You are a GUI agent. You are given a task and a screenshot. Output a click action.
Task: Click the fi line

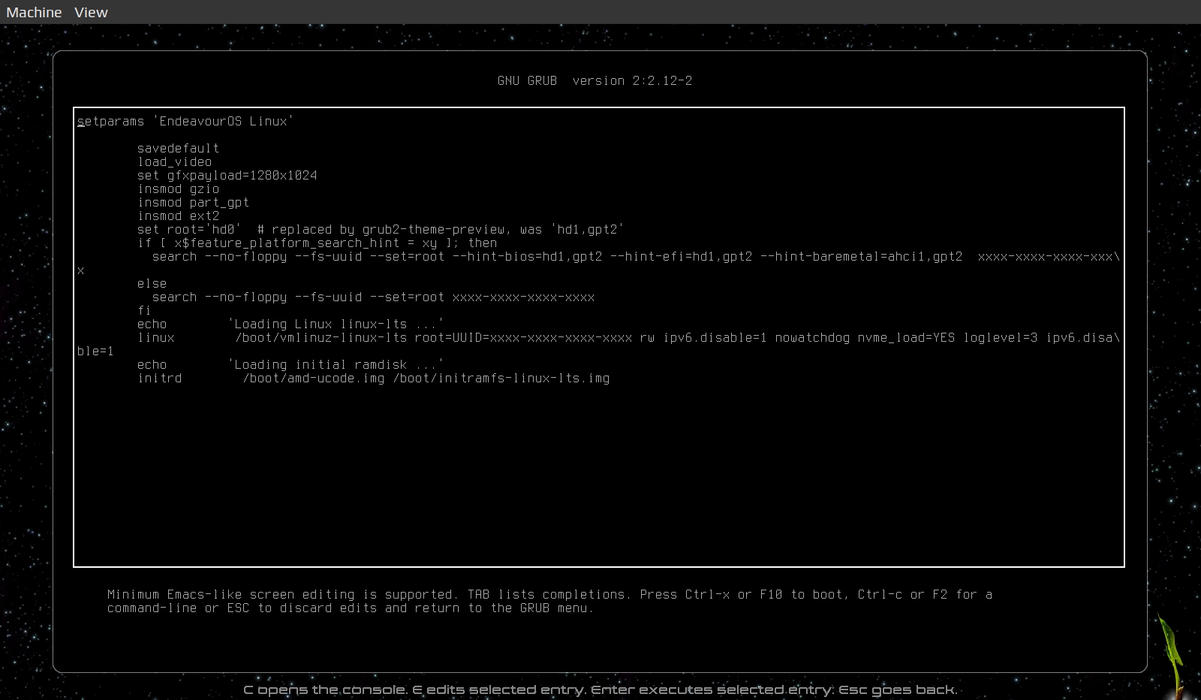144,310
